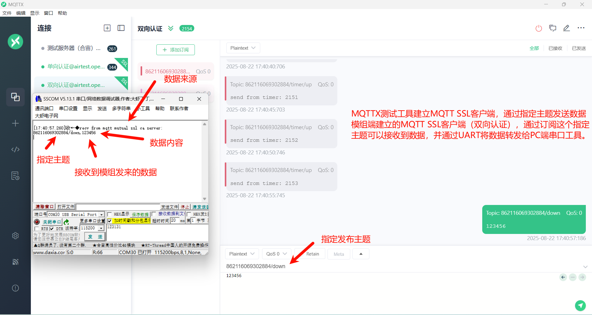Open the more options ellipsis menu
The height and width of the screenshot is (315, 592).
[x=581, y=28]
